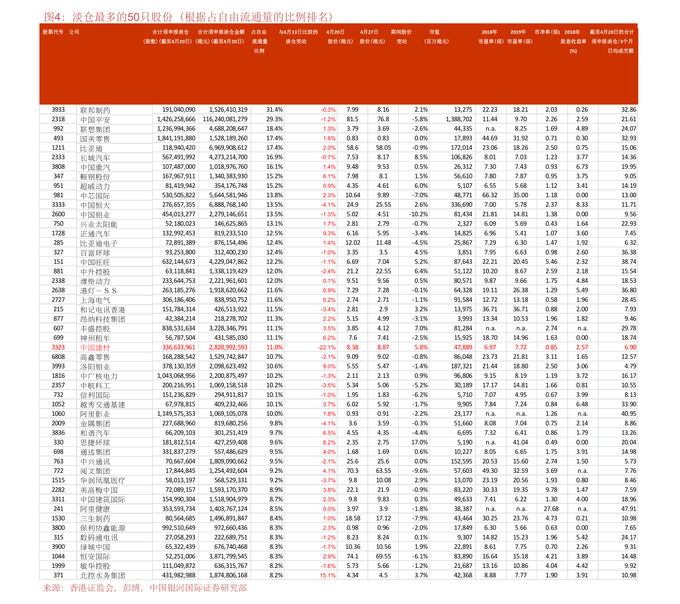Select the 市值 (百万港元) column header

point(436,37)
